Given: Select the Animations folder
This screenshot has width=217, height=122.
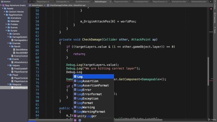Looking at the screenshot, I should 14,18.
